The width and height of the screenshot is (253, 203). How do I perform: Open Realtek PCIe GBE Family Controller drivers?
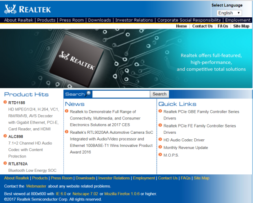point(201,115)
